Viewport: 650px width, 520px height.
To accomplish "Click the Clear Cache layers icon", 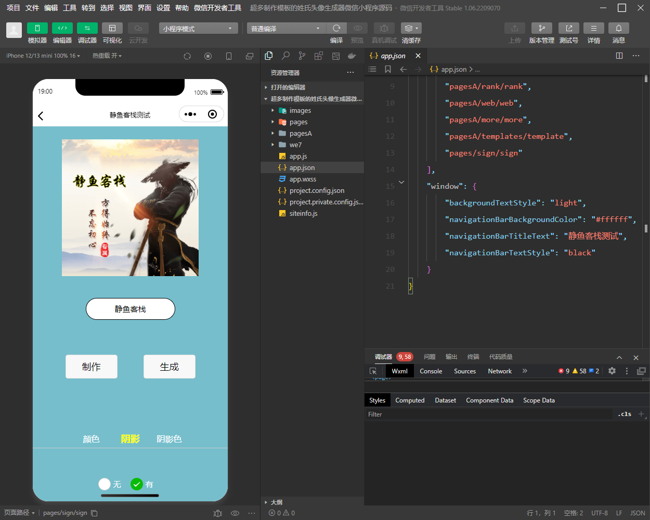I will point(411,28).
